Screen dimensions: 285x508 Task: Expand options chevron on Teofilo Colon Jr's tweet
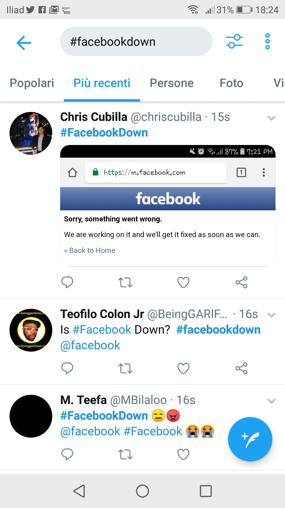pos(271,315)
